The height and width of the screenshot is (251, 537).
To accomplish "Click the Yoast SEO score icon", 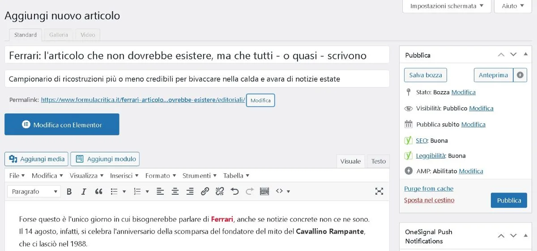I will click(x=408, y=140).
